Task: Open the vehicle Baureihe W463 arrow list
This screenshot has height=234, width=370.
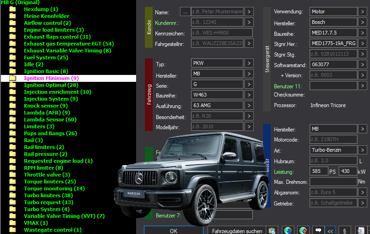Action: point(249,95)
